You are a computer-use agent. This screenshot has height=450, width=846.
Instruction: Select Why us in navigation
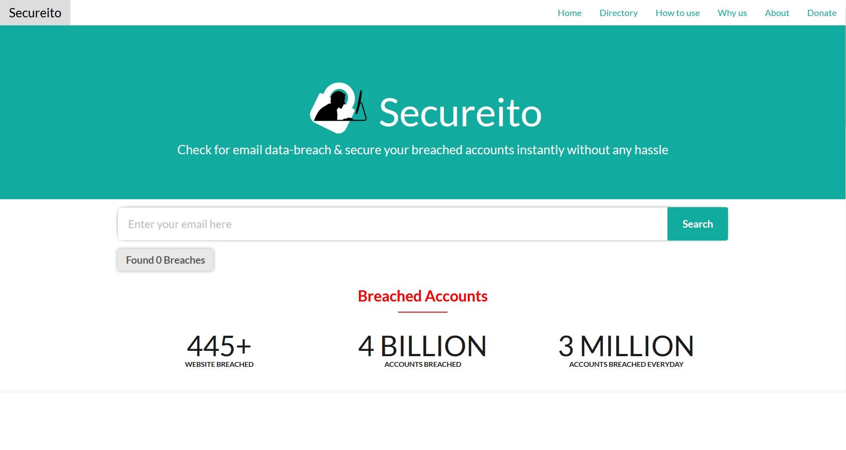pyautogui.click(x=732, y=13)
